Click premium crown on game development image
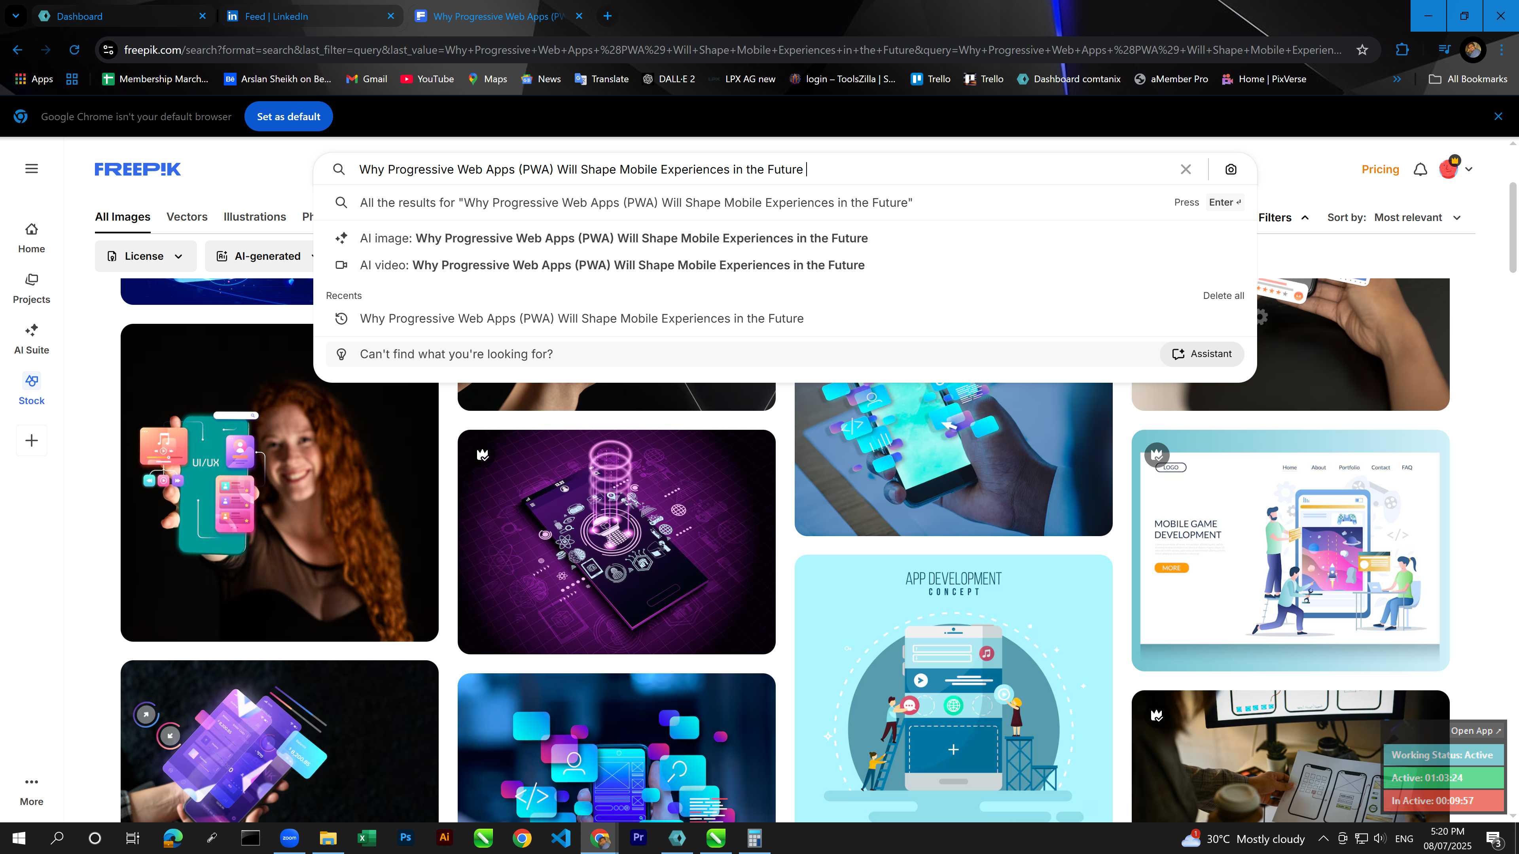 1156,454
